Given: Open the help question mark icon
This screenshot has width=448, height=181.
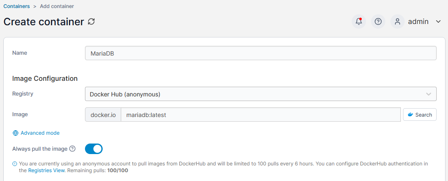Looking at the screenshot, I should 378,21.
